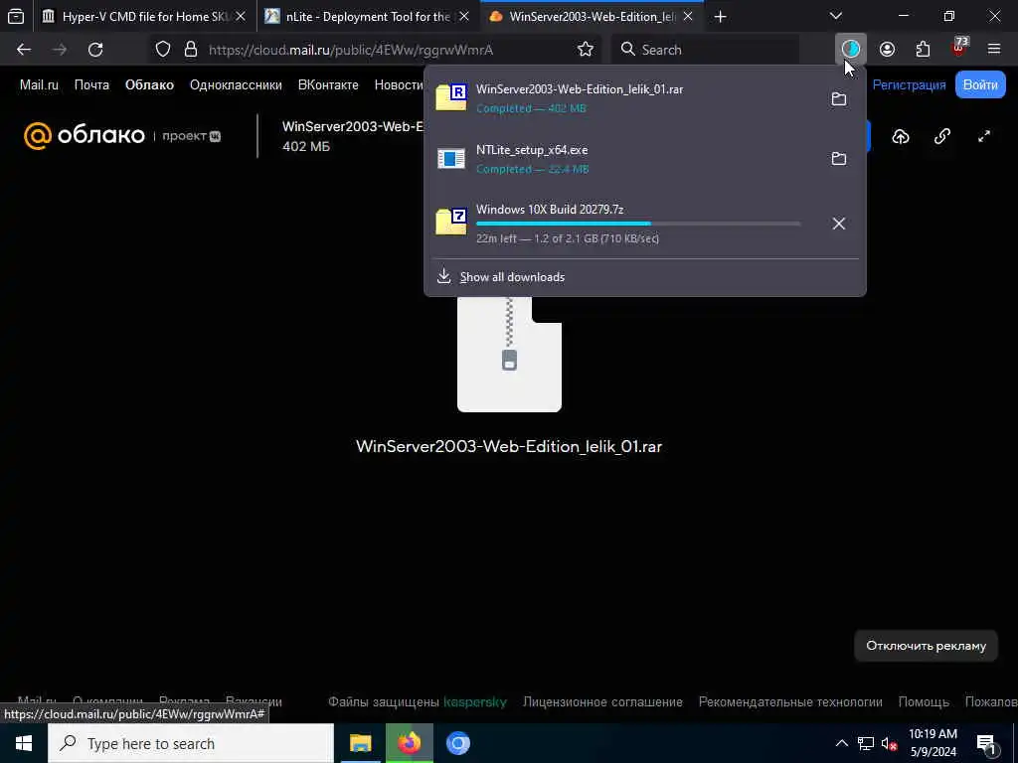Copy link icon in Облако header
This screenshot has width=1018, height=763.
942,136
